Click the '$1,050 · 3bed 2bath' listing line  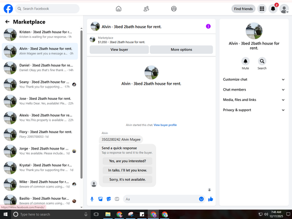121,42
